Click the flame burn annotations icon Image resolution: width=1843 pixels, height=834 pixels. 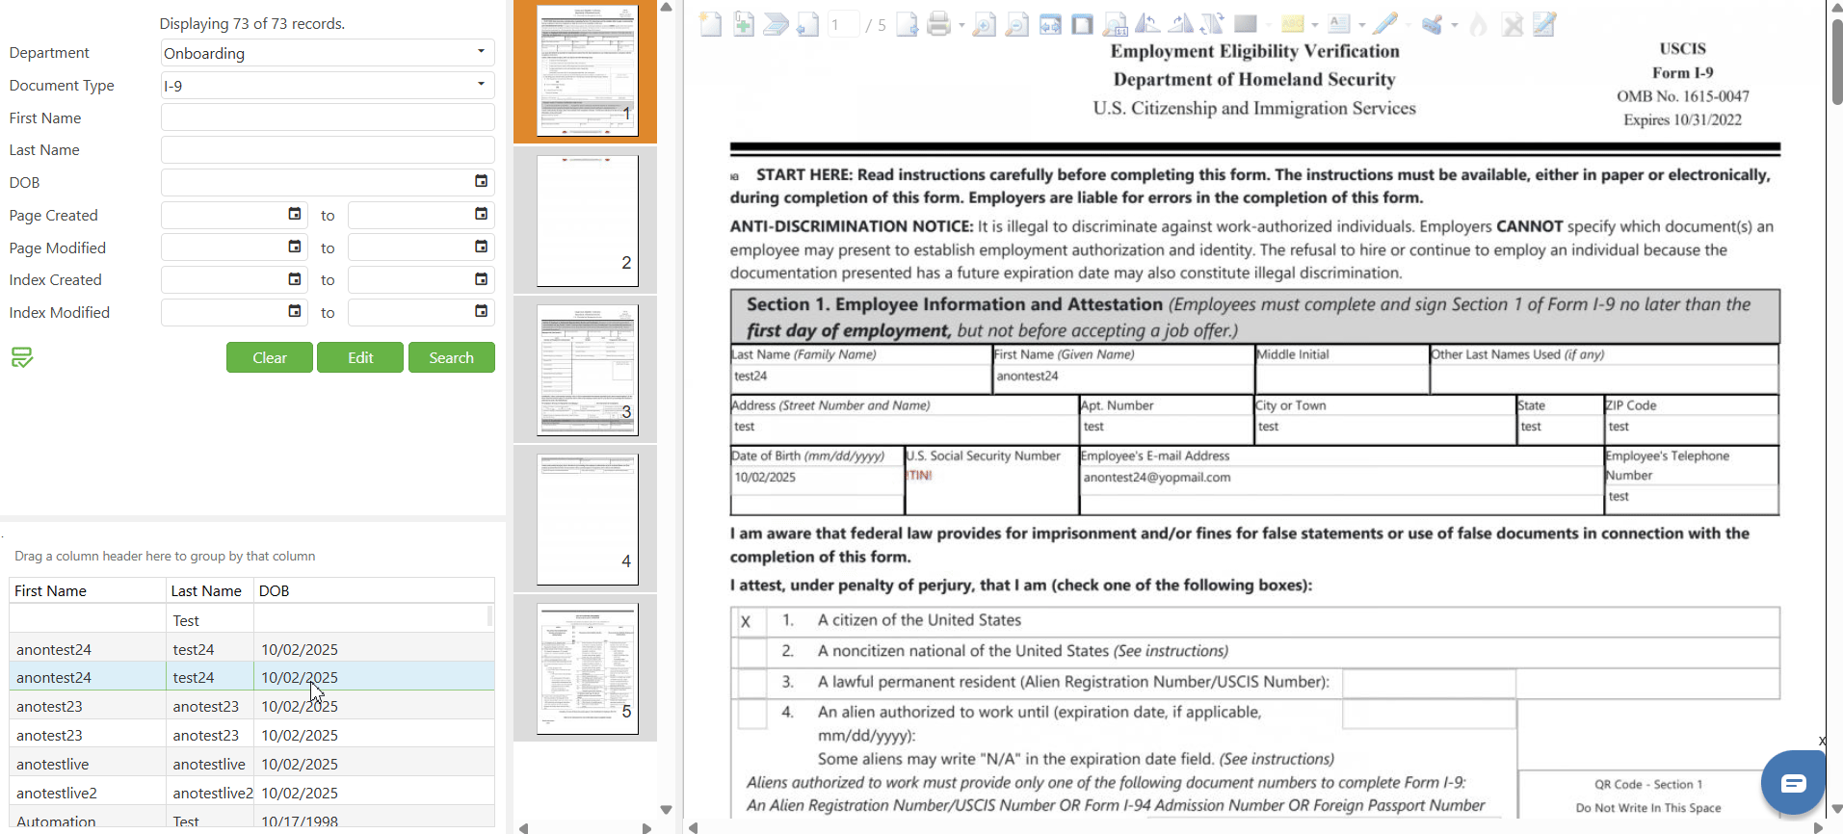[x=1479, y=25]
